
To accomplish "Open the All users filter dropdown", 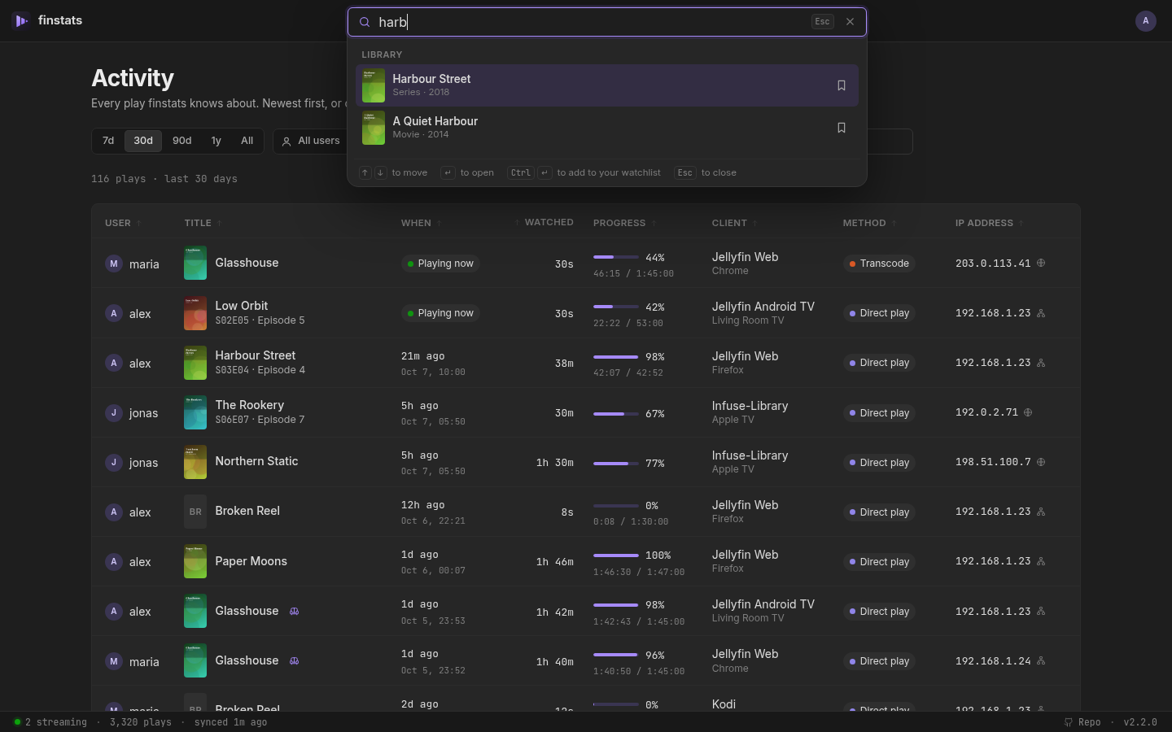I will click(x=310, y=141).
